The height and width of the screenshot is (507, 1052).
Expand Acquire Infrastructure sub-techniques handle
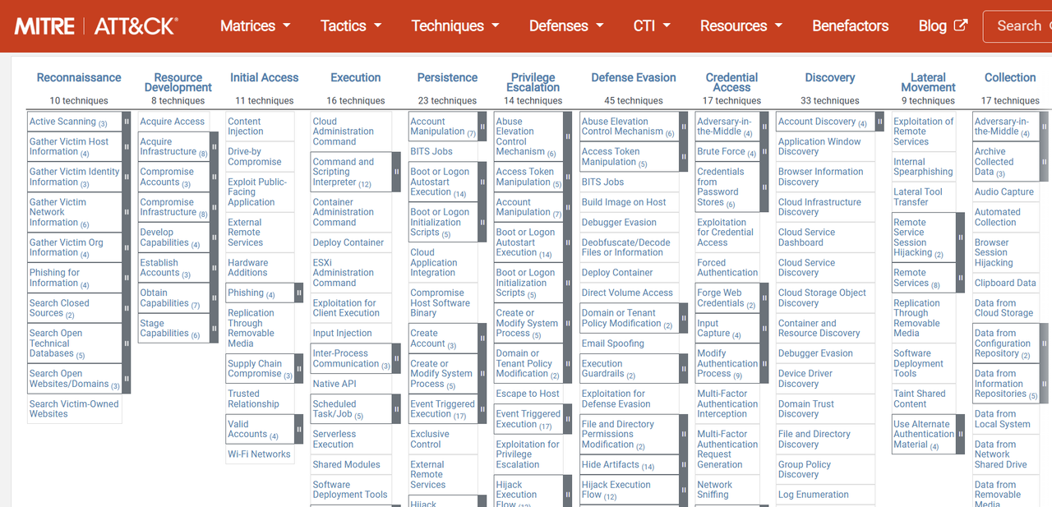pyautogui.click(x=214, y=147)
